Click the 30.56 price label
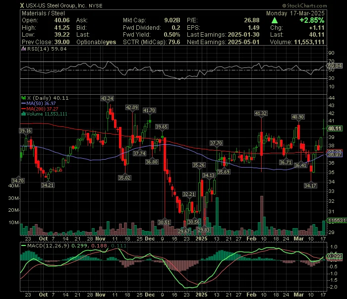This screenshot has height=299, width=347. point(194,222)
